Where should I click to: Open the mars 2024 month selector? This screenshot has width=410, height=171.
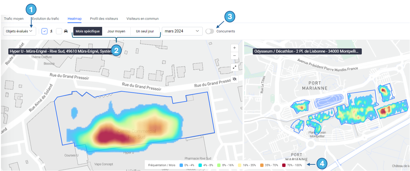coord(182,31)
